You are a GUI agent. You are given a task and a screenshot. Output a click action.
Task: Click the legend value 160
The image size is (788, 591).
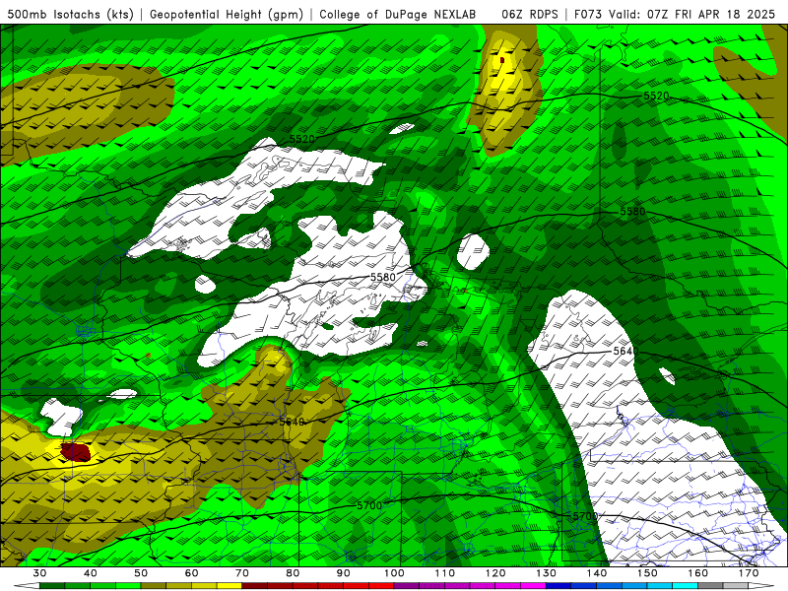[698, 573]
